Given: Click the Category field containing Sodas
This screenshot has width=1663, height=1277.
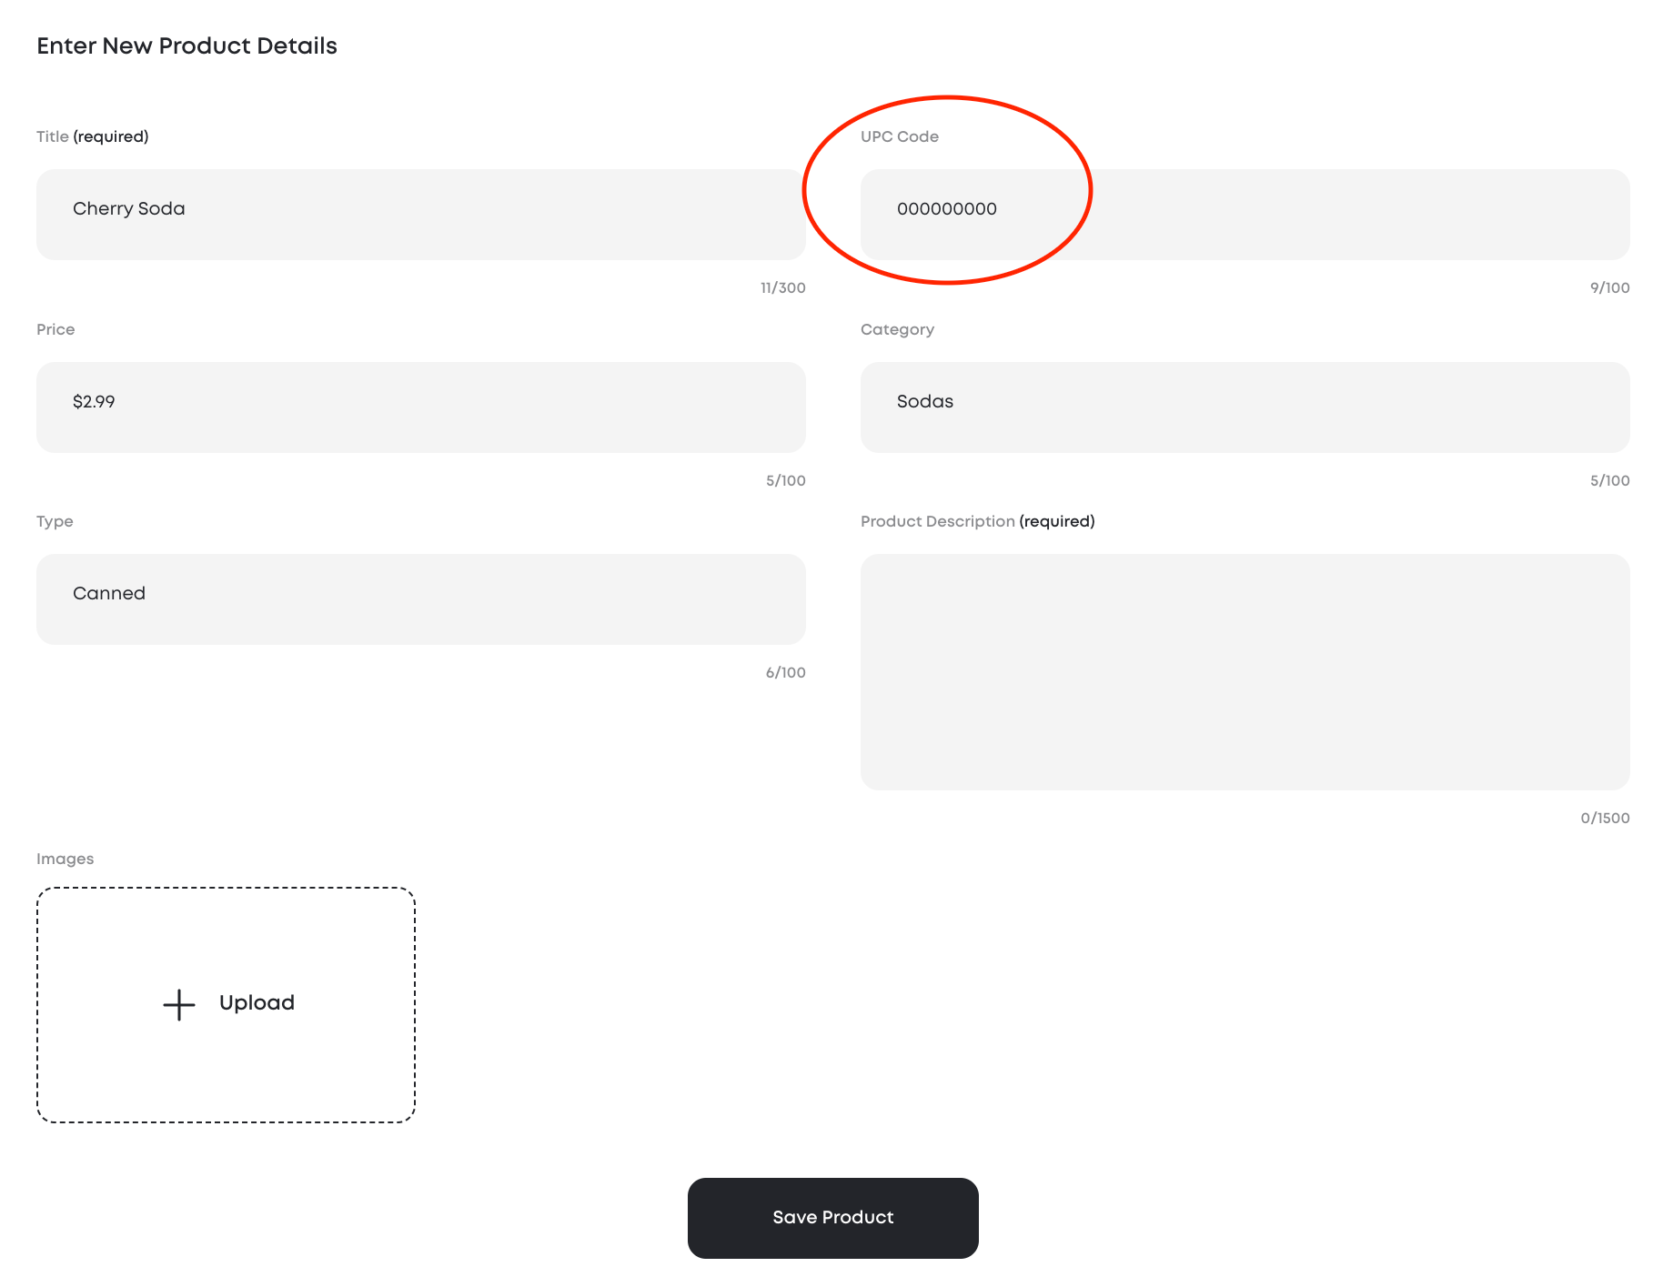Looking at the screenshot, I should coord(1245,407).
